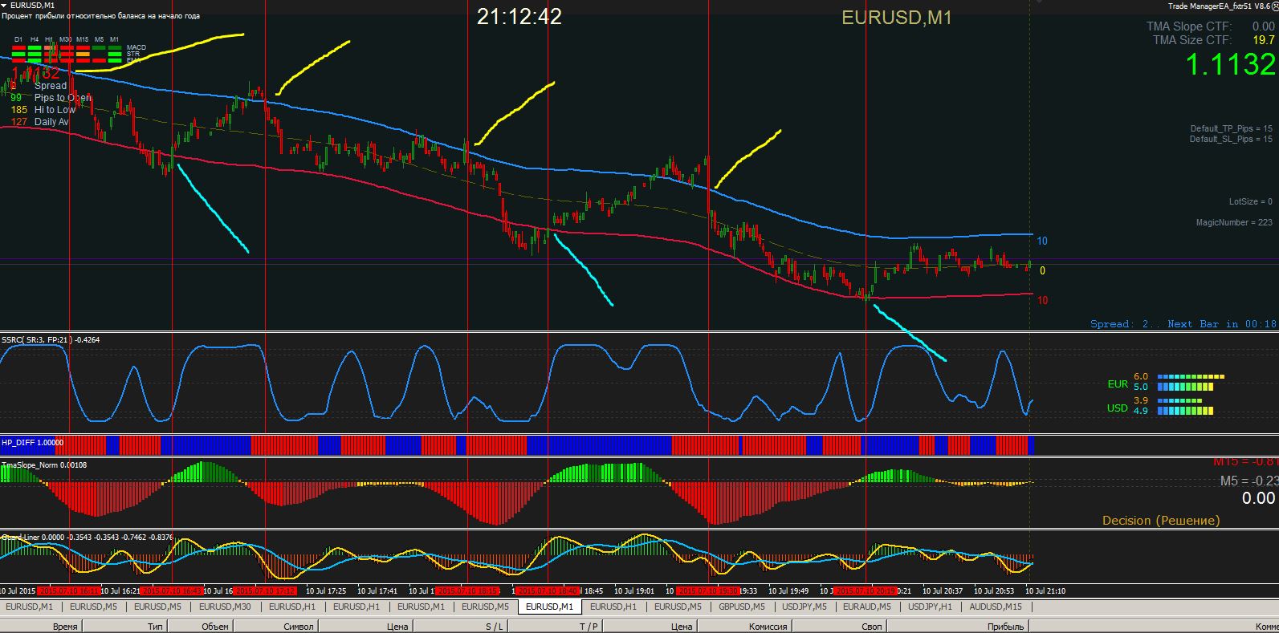Click the USD currency strength label
1279x633 pixels.
1118,408
